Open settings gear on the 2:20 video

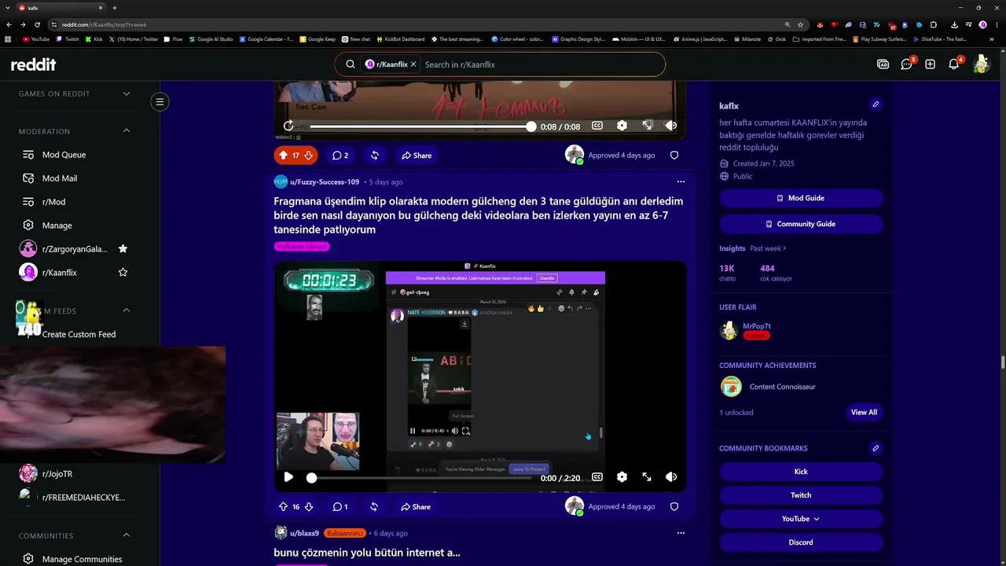point(622,477)
